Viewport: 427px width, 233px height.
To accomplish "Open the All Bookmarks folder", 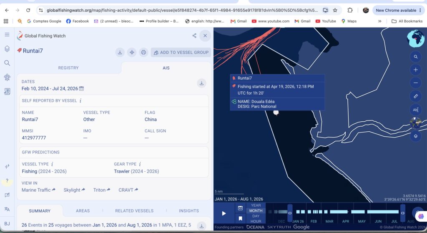I will pyautogui.click(x=407, y=21).
